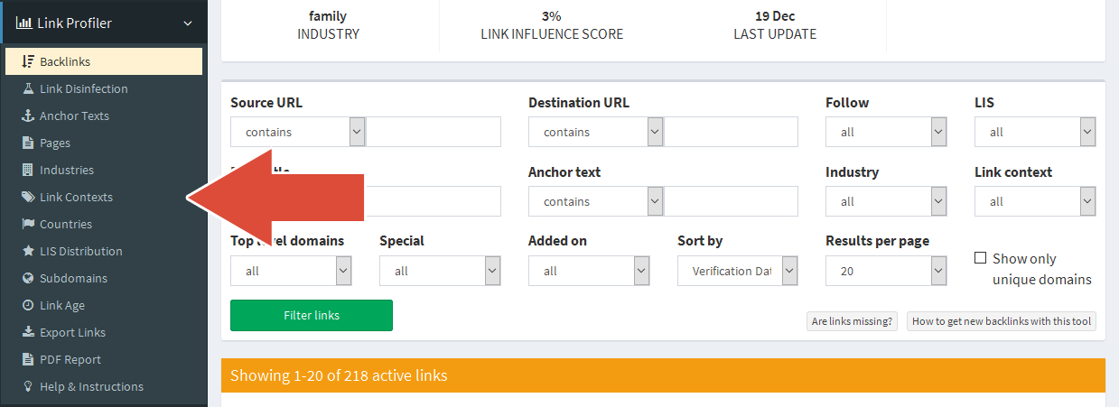Open the Destination URL contains dropdown
This screenshot has height=407, width=1119.
(596, 132)
